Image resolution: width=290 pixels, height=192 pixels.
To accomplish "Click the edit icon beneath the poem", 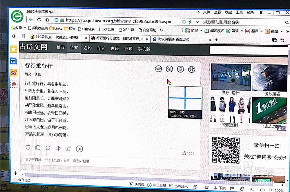I will click(68, 148).
